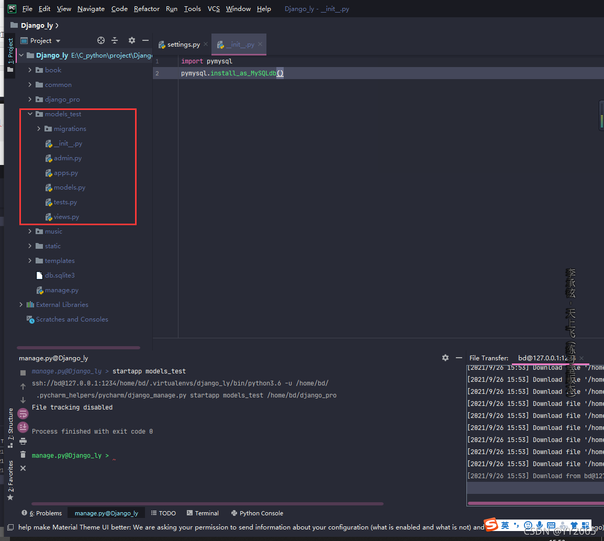Screen dimensions: 604x541
Task: Click the down arrow in console toolbar
Action: 23,400
